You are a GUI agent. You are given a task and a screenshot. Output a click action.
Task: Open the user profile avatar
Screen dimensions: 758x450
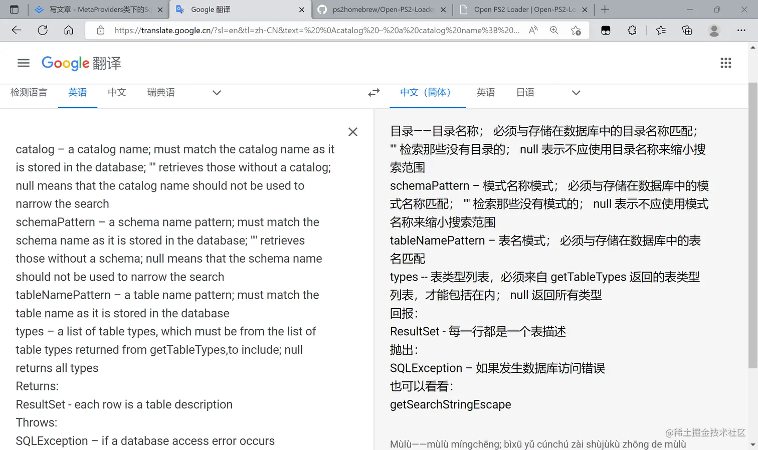(x=714, y=30)
